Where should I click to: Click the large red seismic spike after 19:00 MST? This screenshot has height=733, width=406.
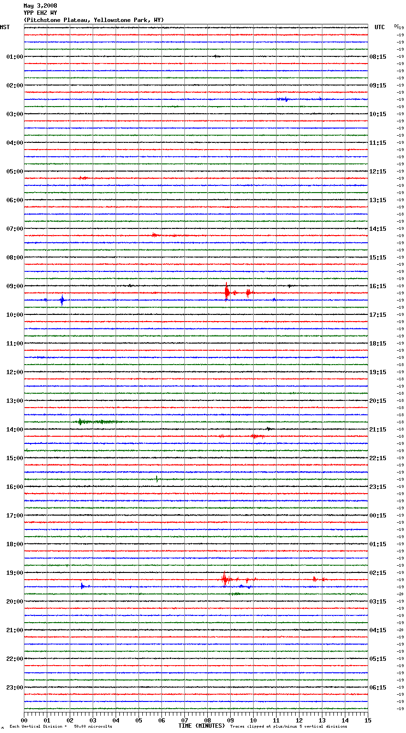click(224, 579)
